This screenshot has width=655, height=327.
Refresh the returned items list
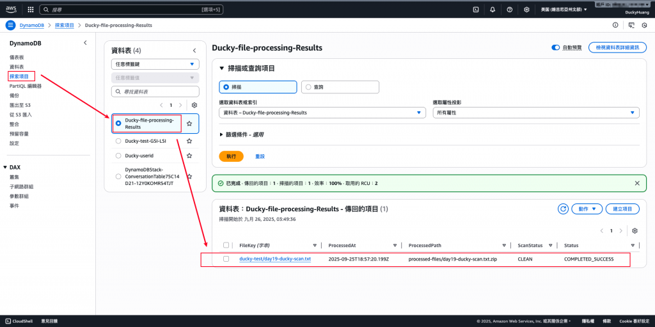563,209
